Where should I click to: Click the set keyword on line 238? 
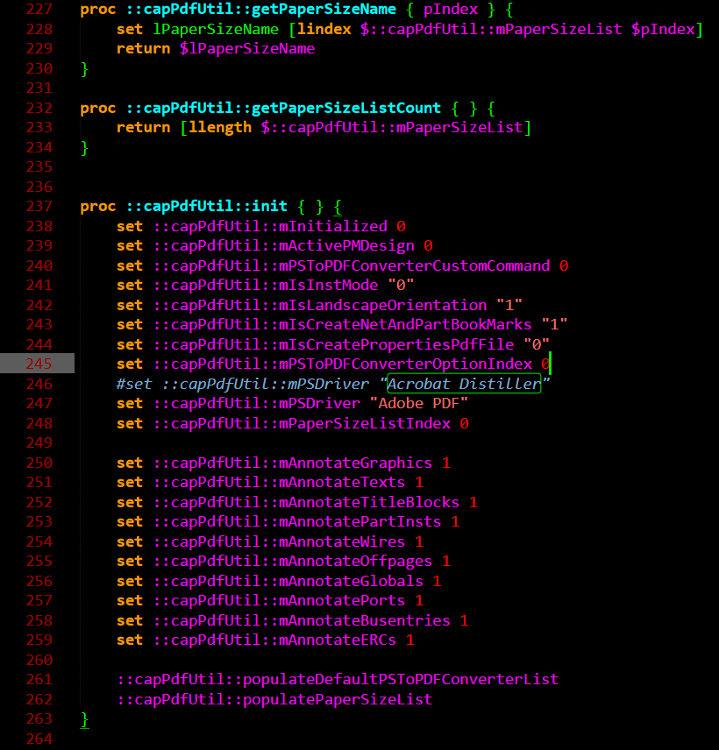(x=130, y=226)
